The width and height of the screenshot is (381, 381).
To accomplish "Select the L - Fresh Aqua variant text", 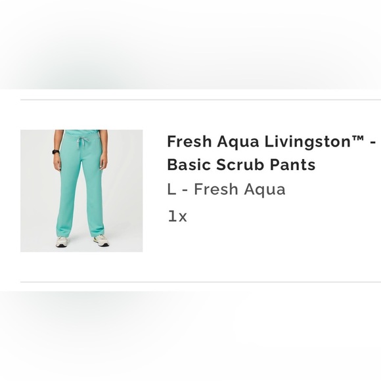I will click(x=226, y=189).
